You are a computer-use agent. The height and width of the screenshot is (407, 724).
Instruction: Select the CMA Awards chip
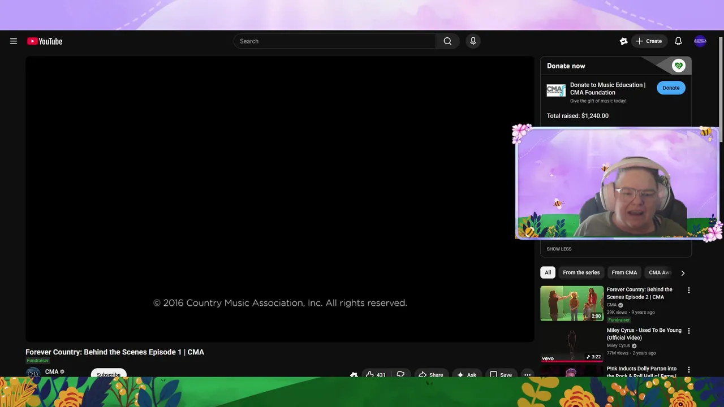point(660,272)
